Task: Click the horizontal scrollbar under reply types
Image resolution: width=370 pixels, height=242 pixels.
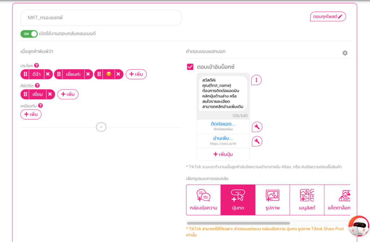Action: 238,223
